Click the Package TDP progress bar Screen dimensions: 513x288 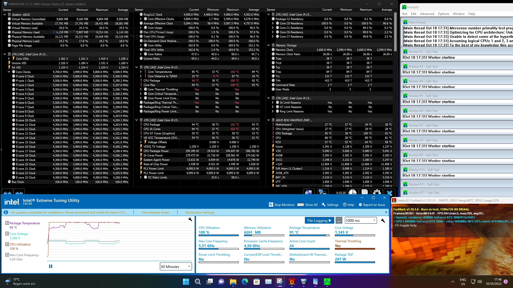pyautogui.click(x=355, y=262)
